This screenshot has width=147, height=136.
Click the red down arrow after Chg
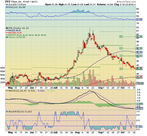pos(135,4)
